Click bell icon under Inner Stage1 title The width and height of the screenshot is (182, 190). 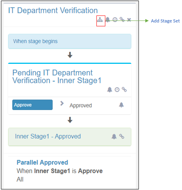coord(110,89)
